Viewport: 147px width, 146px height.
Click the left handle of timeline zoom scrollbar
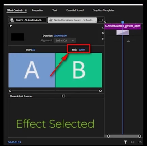(x=108, y=136)
